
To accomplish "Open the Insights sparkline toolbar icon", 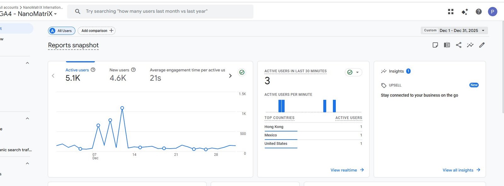I will tap(470, 45).
